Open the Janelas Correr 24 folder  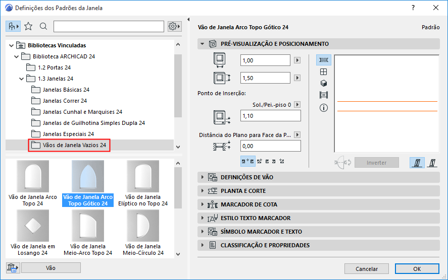click(x=59, y=101)
